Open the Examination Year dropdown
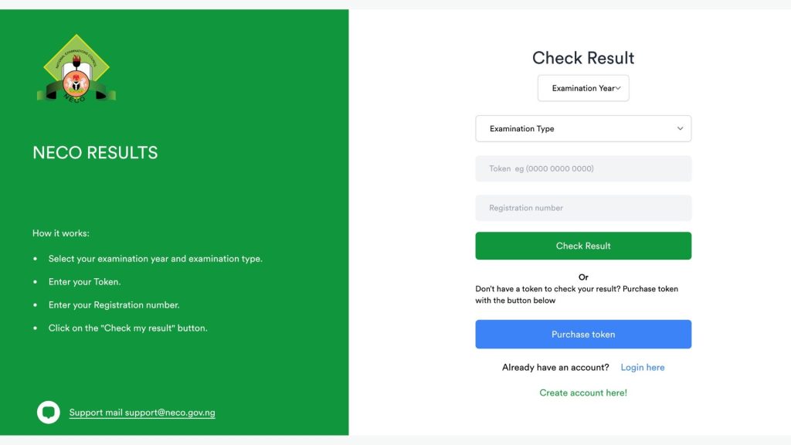The image size is (791, 445). point(583,88)
